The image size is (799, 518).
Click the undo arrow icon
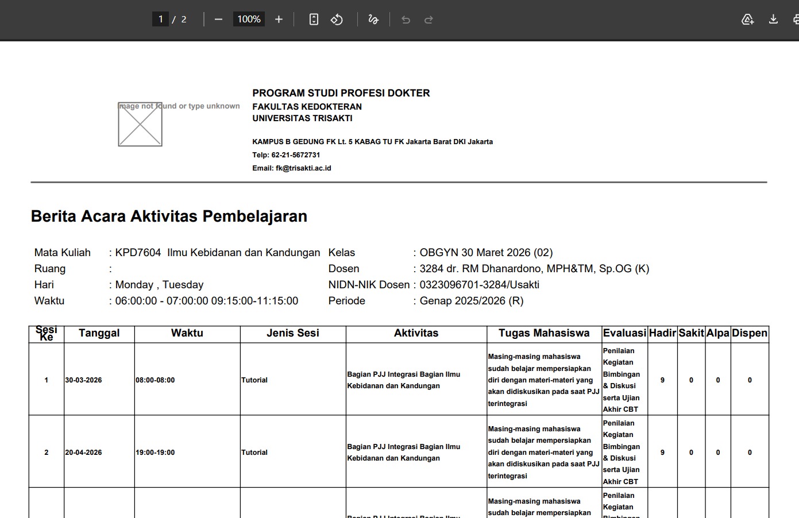(x=406, y=20)
